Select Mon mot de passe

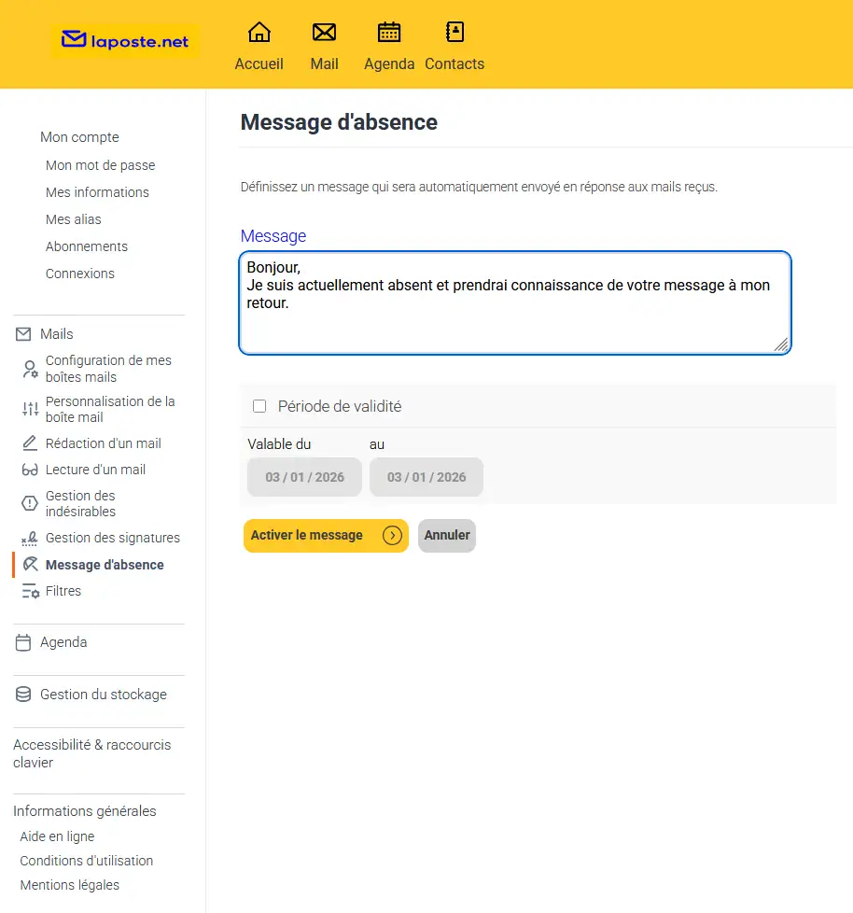[100, 165]
